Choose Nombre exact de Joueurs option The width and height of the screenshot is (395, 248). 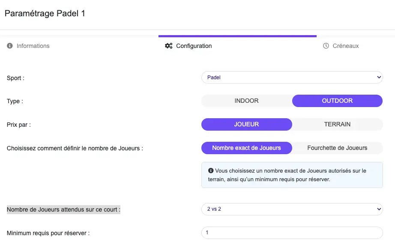[247, 148]
